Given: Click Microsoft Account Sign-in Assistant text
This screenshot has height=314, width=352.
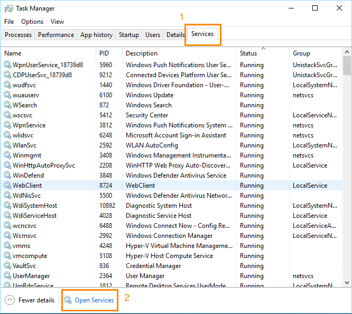Looking at the screenshot, I should [x=176, y=135].
